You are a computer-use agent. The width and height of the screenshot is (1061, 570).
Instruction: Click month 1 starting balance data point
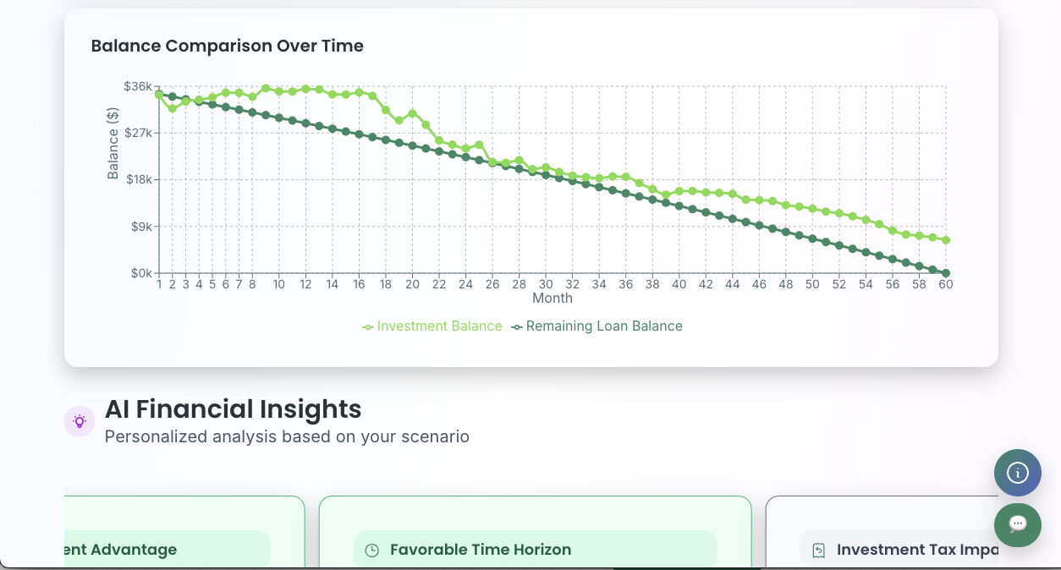tap(159, 95)
